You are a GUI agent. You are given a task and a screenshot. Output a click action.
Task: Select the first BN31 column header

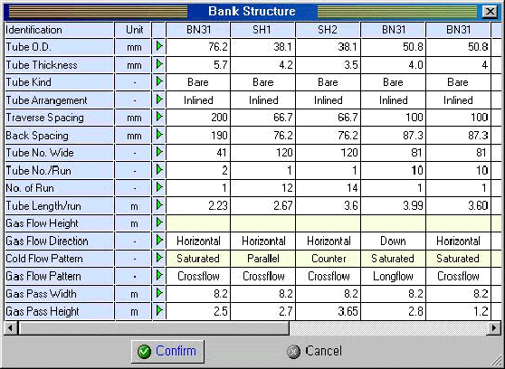198,30
